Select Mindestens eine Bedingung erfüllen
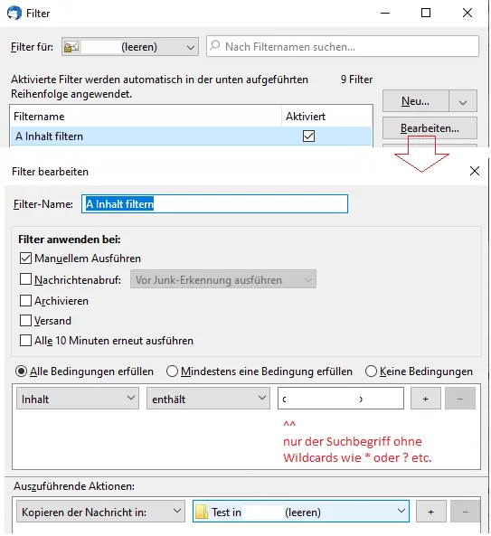491x536 pixels. [172, 371]
